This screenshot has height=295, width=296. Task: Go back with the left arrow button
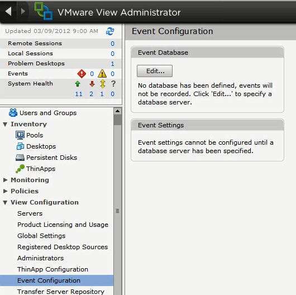[8, 11]
